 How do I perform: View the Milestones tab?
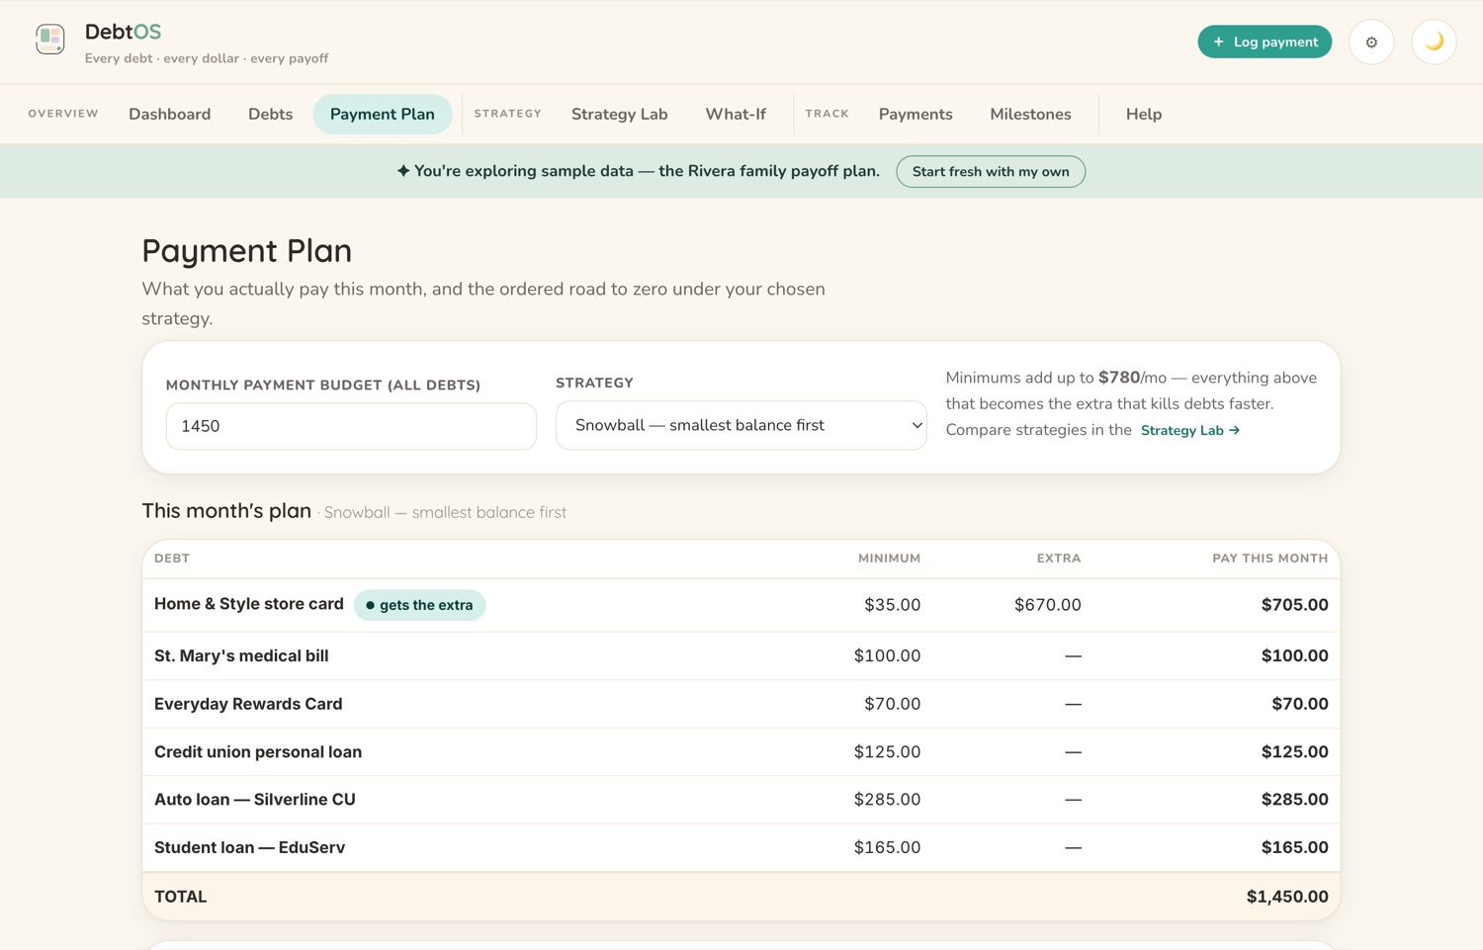pos(1030,114)
